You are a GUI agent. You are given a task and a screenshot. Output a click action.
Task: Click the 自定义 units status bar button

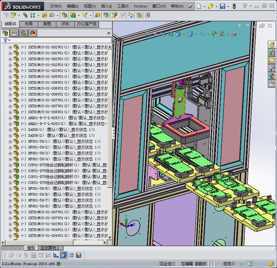click(229, 264)
